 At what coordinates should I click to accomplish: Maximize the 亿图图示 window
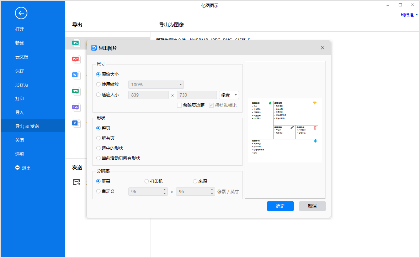(x=400, y=5)
